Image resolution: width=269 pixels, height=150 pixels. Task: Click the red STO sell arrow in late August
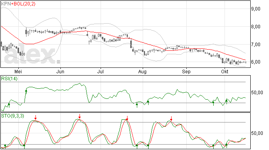(171, 119)
